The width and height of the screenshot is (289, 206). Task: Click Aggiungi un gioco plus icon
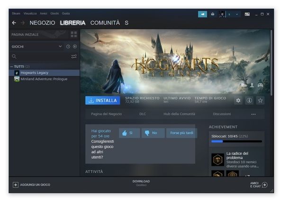tap(16, 185)
